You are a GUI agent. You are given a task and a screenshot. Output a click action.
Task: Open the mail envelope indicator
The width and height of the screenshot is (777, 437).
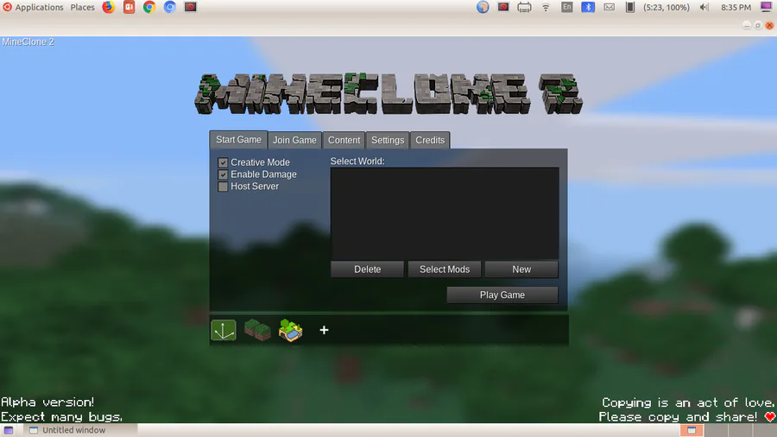(x=609, y=8)
